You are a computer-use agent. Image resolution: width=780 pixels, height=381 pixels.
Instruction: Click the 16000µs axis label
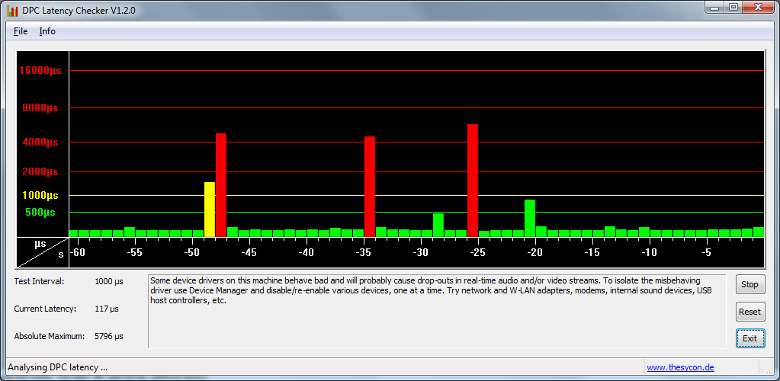click(x=40, y=71)
